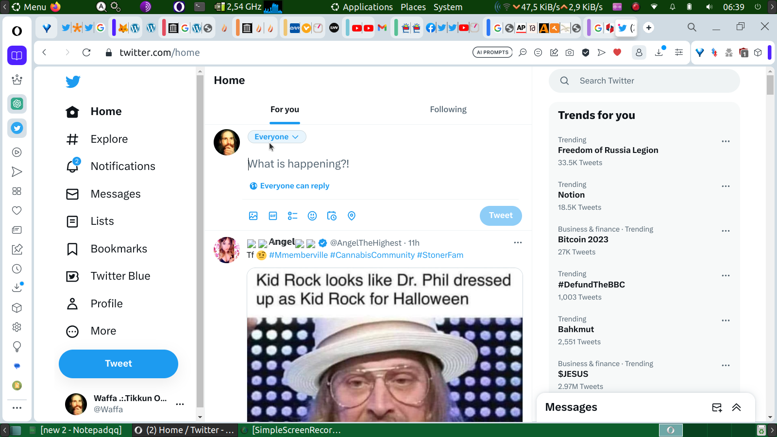Open Opera history from the sidebar clock
The height and width of the screenshot is (437, 777).
click(x=17, y=269)
